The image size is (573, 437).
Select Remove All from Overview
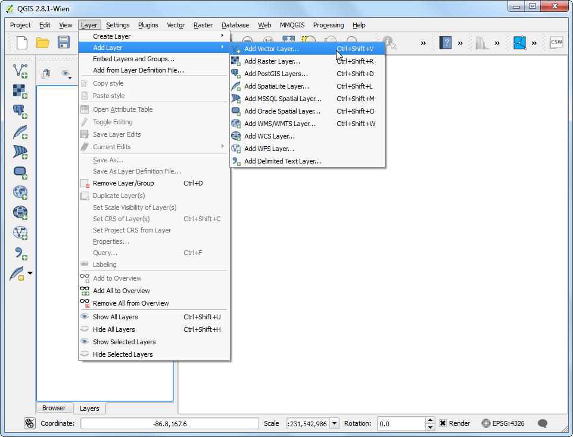[154, 303]
